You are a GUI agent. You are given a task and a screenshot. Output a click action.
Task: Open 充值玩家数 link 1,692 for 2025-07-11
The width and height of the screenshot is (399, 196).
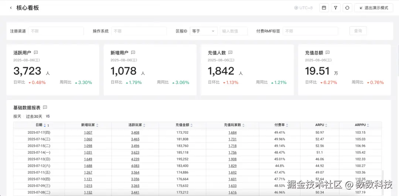[x=233, y=172]
